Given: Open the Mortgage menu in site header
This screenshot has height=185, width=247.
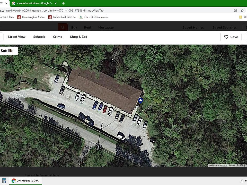Looking at the screenshot, I should pyautogui.click(x=106, y=27).
